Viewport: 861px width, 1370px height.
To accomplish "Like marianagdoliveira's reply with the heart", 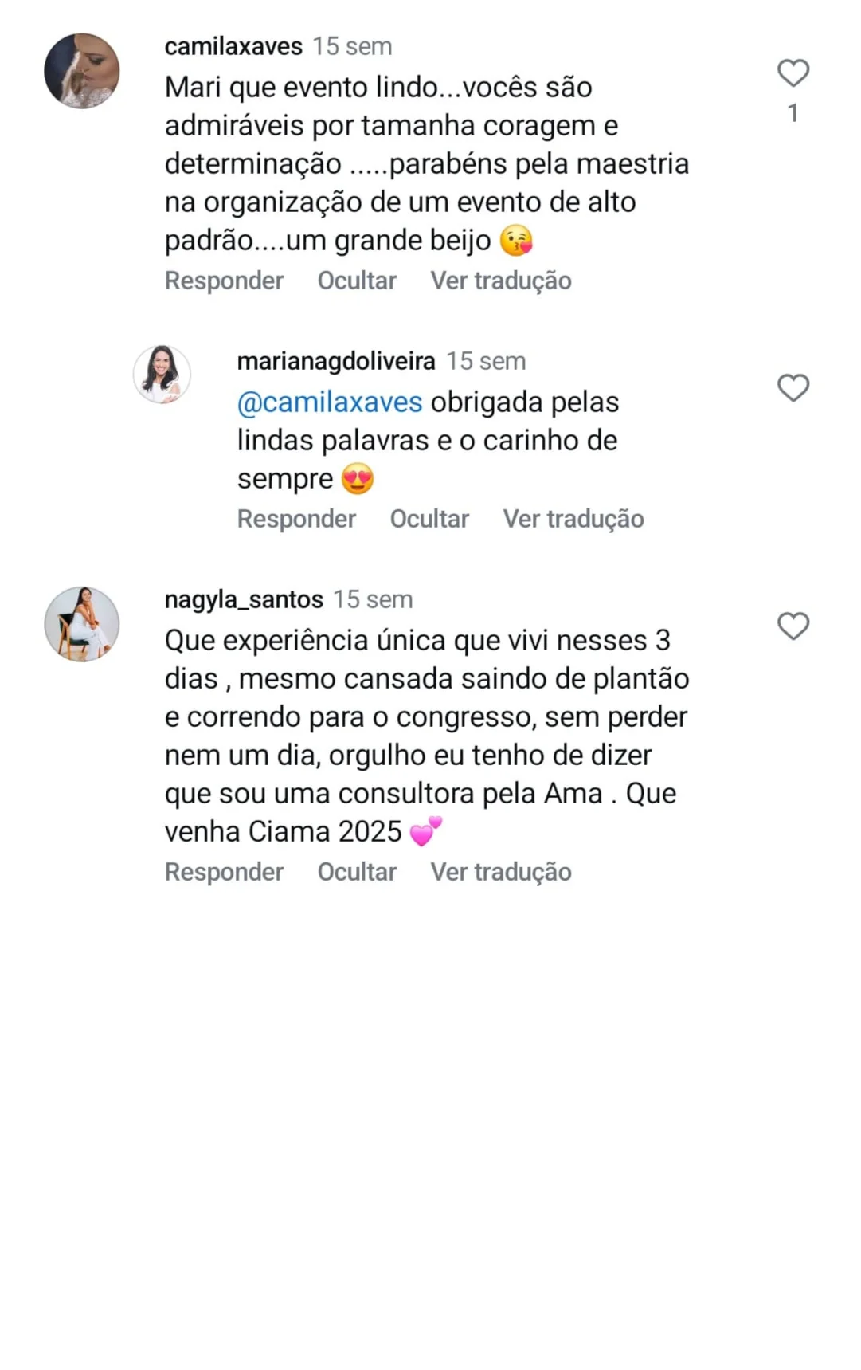I will click(x=793, y=388).
